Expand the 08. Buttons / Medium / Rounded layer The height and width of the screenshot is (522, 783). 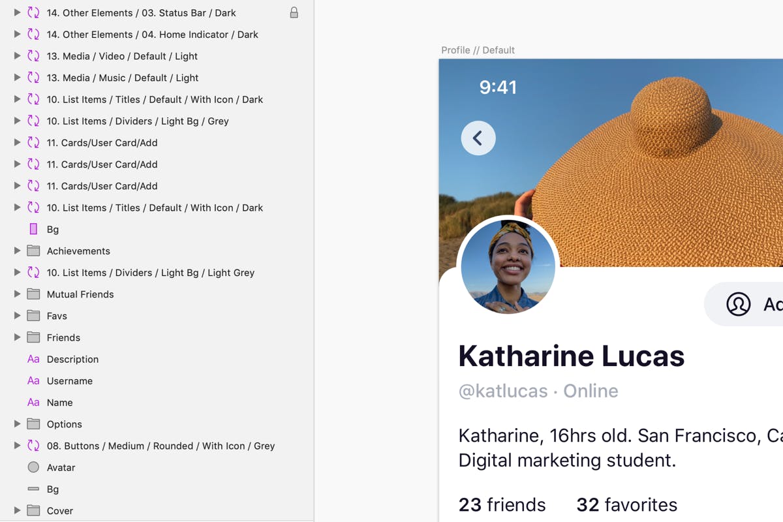(x=17, y=446)
